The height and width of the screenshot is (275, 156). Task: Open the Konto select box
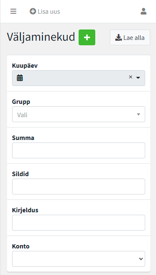click(x=79, y=259)
